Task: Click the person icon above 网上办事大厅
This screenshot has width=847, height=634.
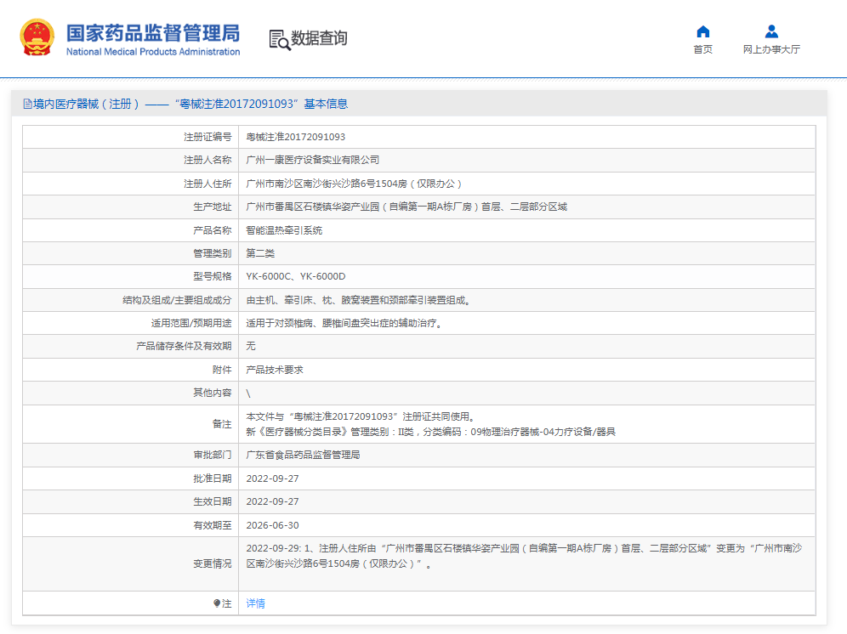Action: coord(770,31)
